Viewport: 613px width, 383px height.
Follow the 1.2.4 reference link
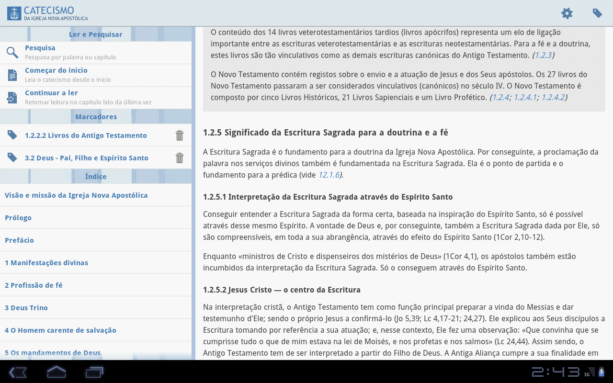500,97
